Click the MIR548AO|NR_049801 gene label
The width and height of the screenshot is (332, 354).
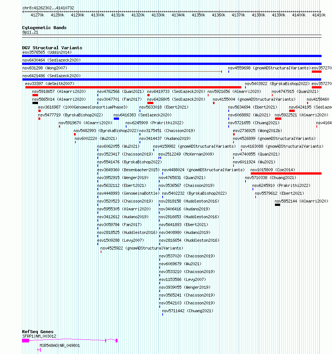point(60,346)
